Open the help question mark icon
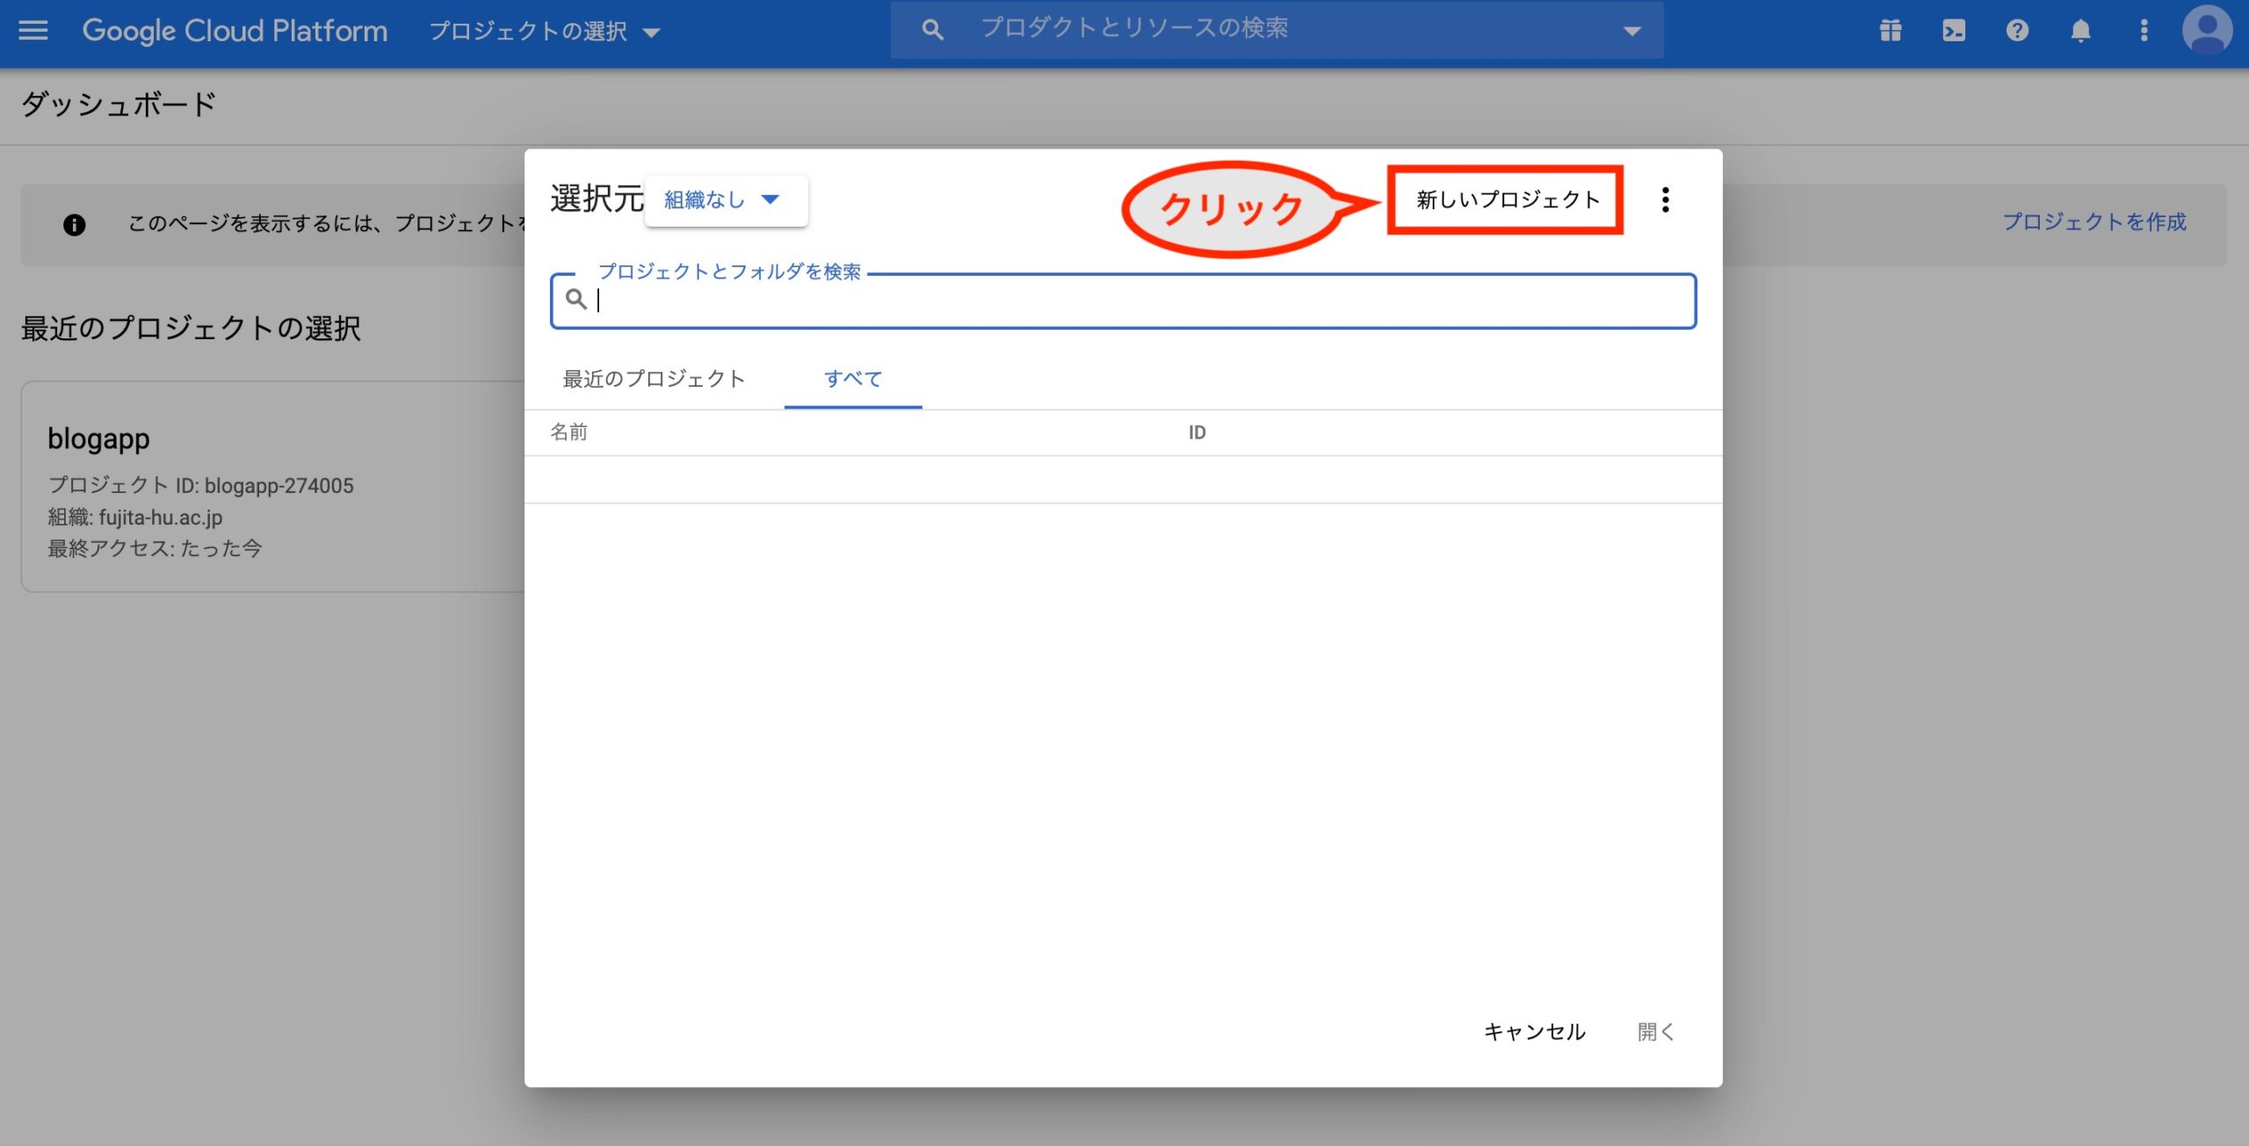 click(x=2017, y=31)
